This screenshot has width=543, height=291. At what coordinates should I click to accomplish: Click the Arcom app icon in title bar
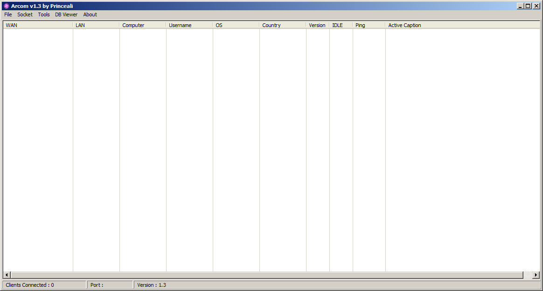[x=6, y=6]
